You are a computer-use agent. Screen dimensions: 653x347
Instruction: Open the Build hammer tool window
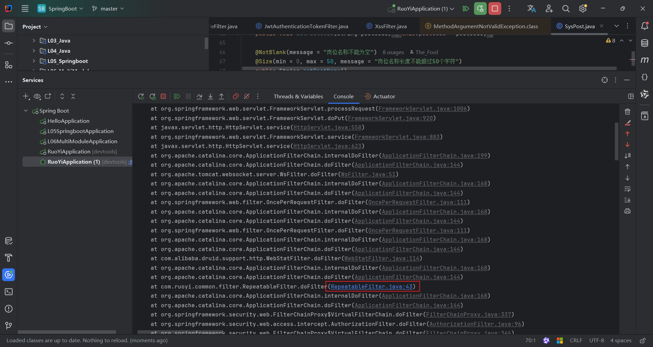9,258
